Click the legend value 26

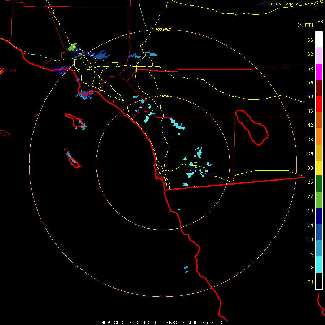(x=310, y=182)
